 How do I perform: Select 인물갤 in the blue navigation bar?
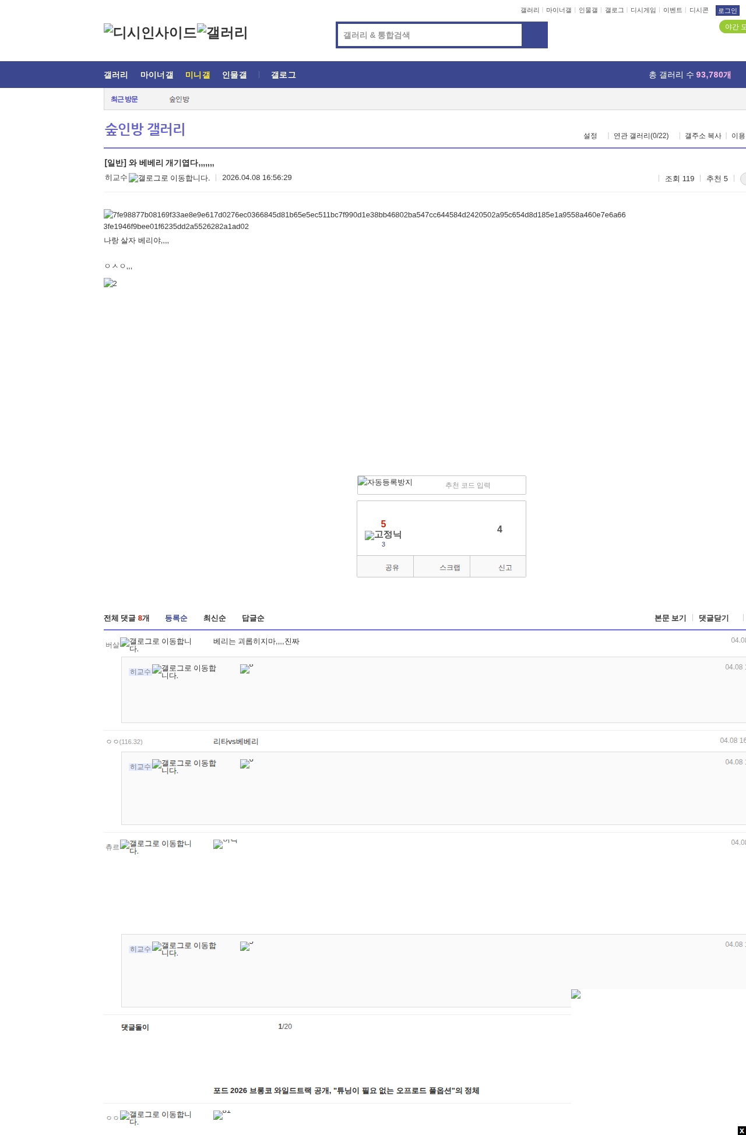point(234,75)
